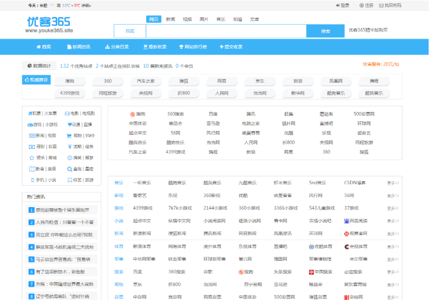The height and width of the screenshot is (300, 432).
Task: Click the smiley icon beside 搞笑
Action: [x=69, y=158]
